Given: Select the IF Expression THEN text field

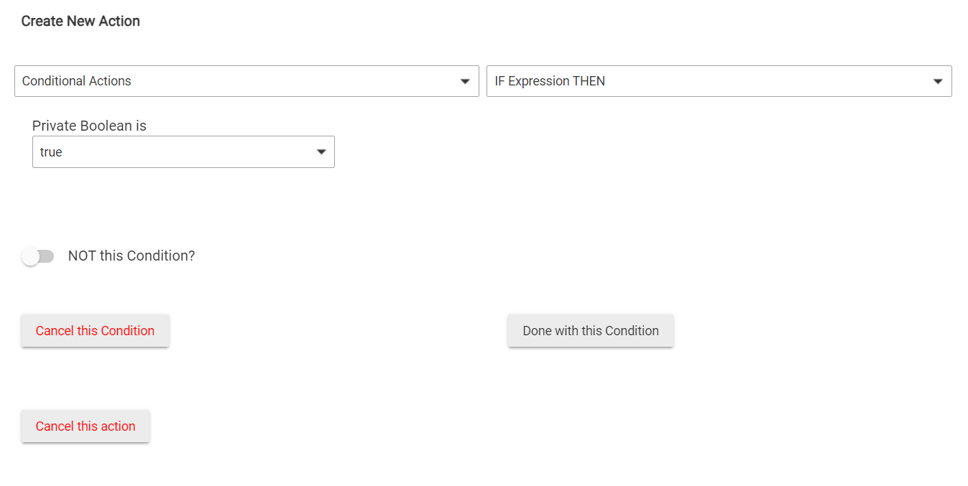Looking at the screenshot, I should (x=550, y=81).
